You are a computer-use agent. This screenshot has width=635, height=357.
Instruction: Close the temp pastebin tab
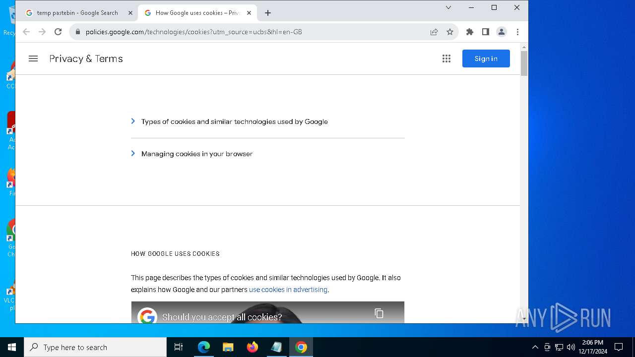pyautogui.click(x=130, y=13)
